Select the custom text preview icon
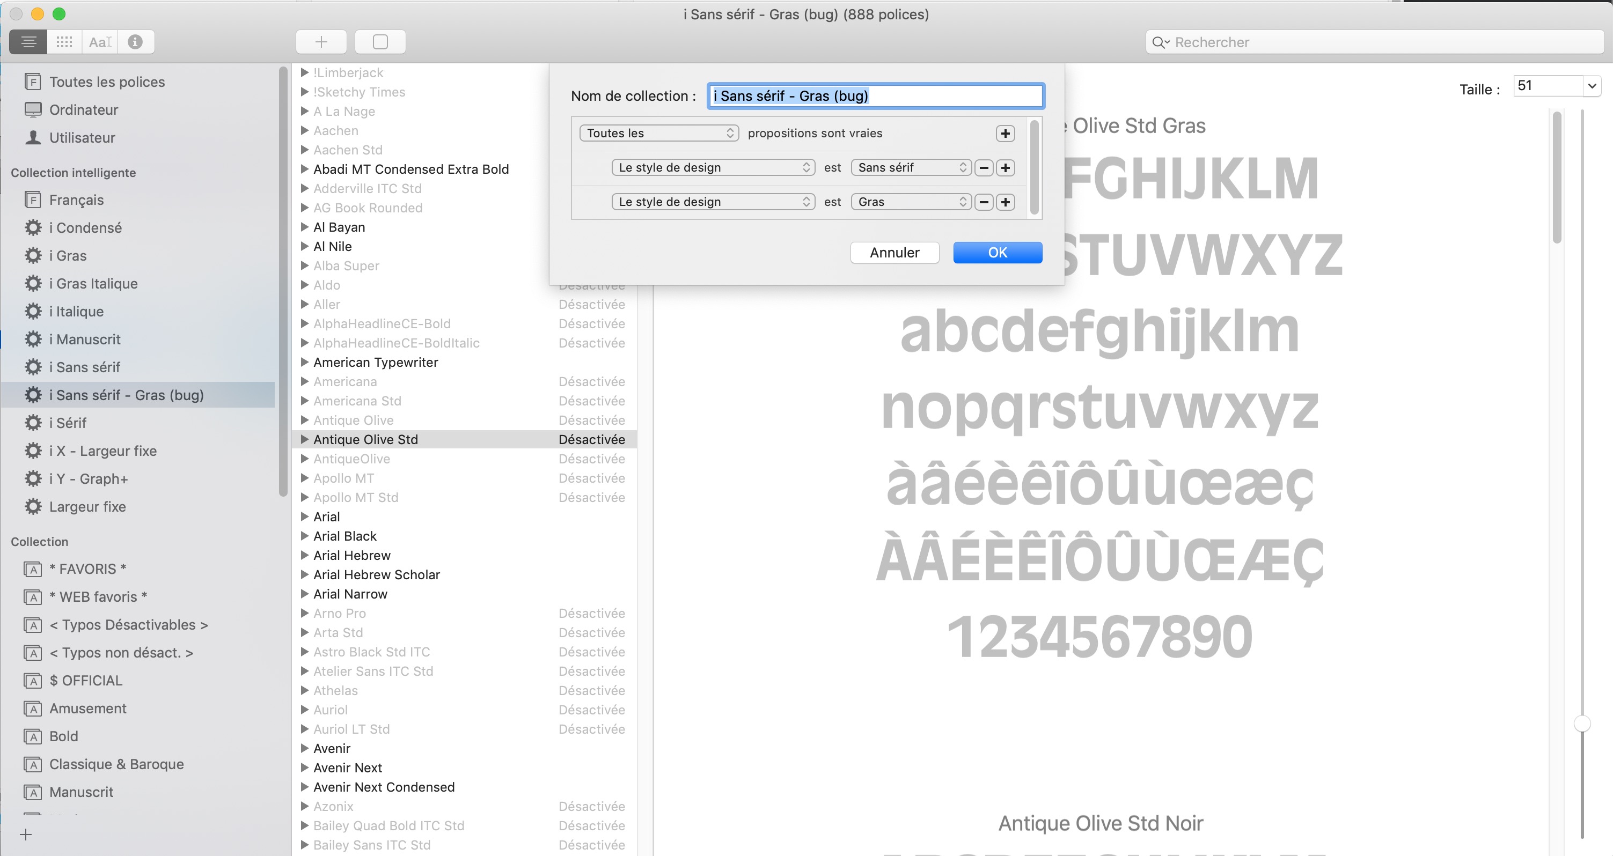Viewport: 1613px width, 856px height. (100, 42)
